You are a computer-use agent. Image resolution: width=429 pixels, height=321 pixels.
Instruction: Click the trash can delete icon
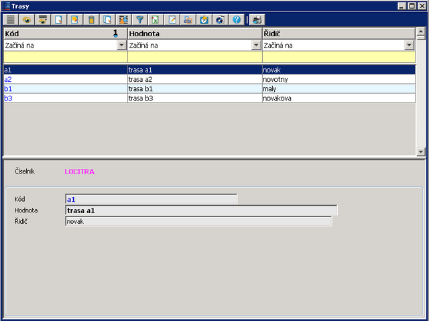coord(91,19)
